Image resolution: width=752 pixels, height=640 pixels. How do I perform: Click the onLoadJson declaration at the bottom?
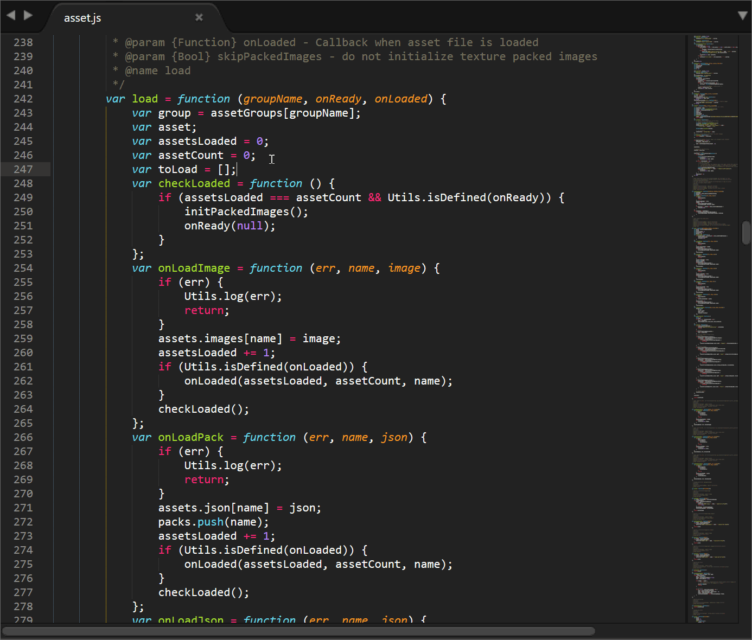[190, 619]
